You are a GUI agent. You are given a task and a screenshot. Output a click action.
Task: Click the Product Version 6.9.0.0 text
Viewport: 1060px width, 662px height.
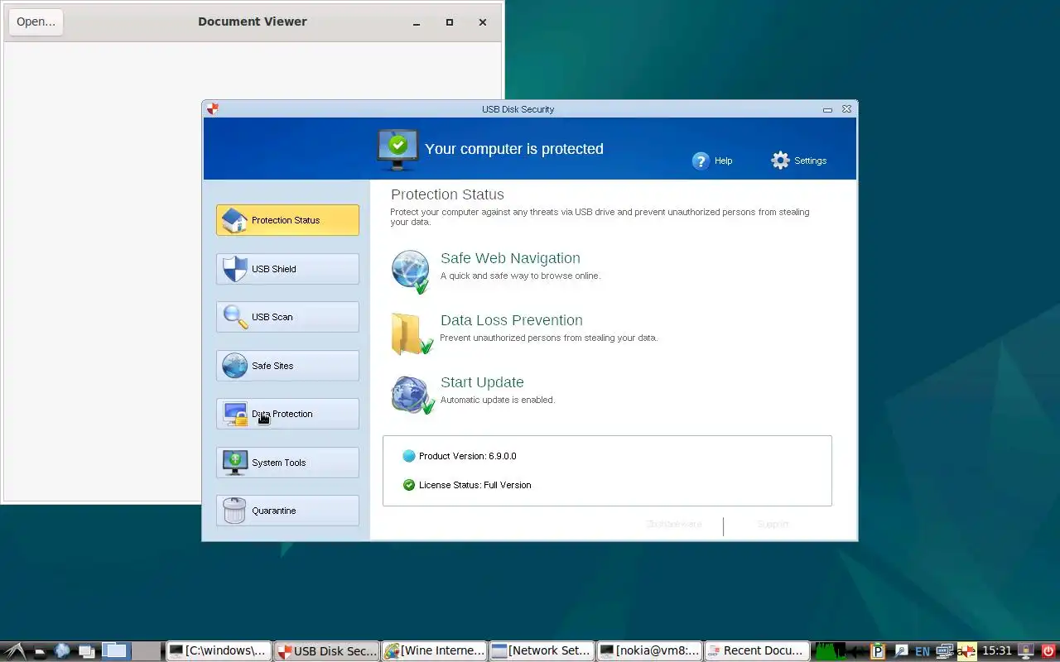click(467, 456)
